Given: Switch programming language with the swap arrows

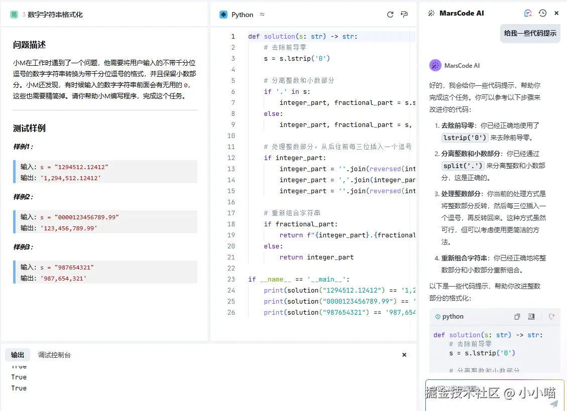Looking at the screenshot, I should [x=262, y=15].
